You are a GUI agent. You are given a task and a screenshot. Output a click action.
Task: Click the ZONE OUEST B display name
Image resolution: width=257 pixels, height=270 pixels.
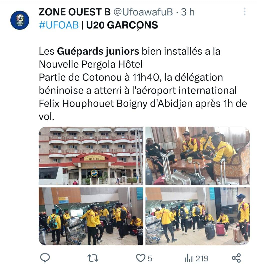click(x=75, y=12)
